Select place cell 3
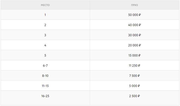This screenshot has width=180, height=106. (x=45, y=35)
